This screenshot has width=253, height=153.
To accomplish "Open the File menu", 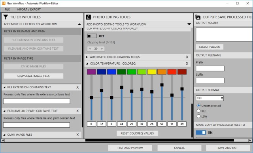I will [7, 9].
